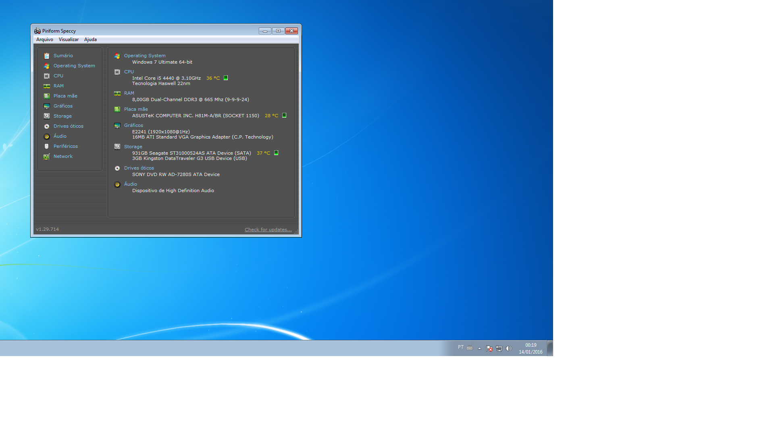Click the volume speaker tray icon

pyautogui.click(x=509, y=348)
